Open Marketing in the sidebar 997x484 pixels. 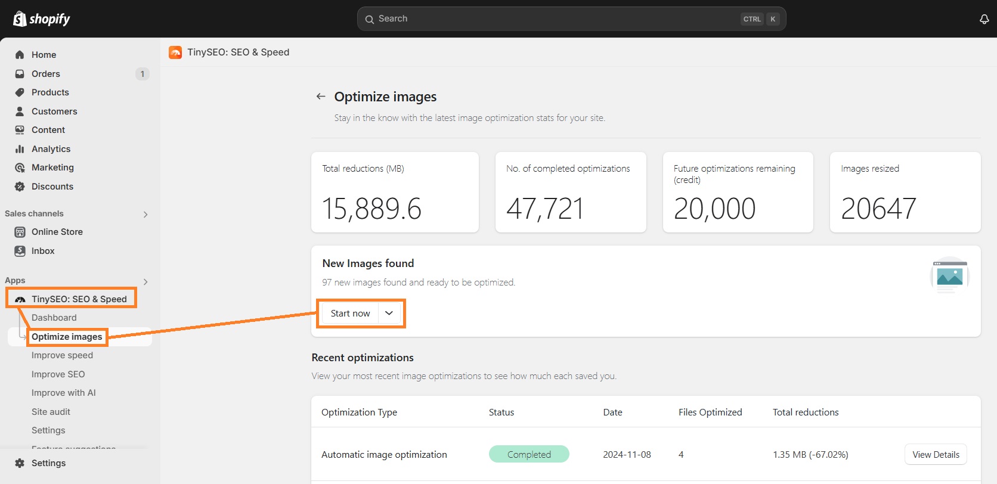click(52, 167)
